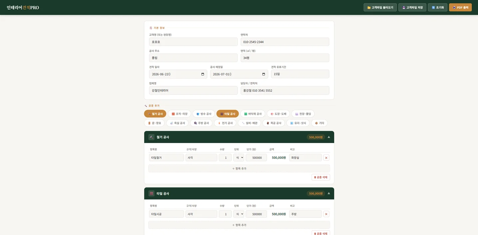Screen dimensions: 478x235
Task: Add item under 철거 공사 with 항목 추가
Action: (x=239, y=169)
